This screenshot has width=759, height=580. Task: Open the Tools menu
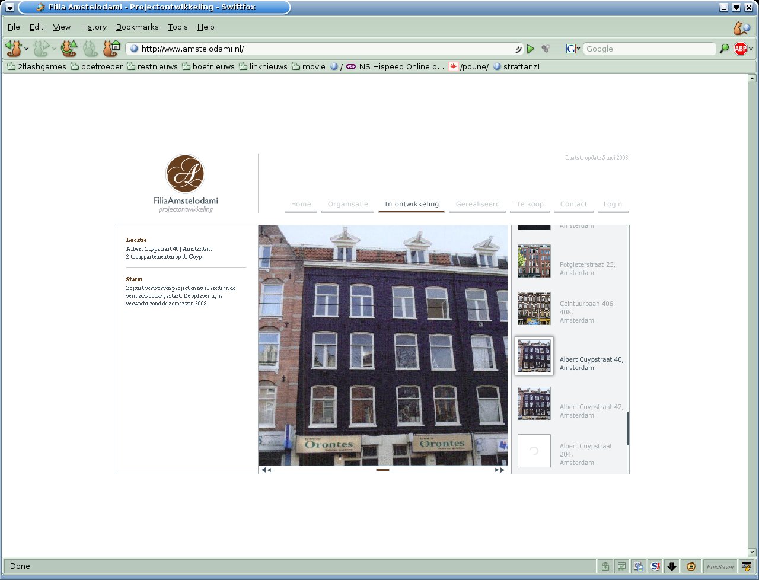coord(177,27)
